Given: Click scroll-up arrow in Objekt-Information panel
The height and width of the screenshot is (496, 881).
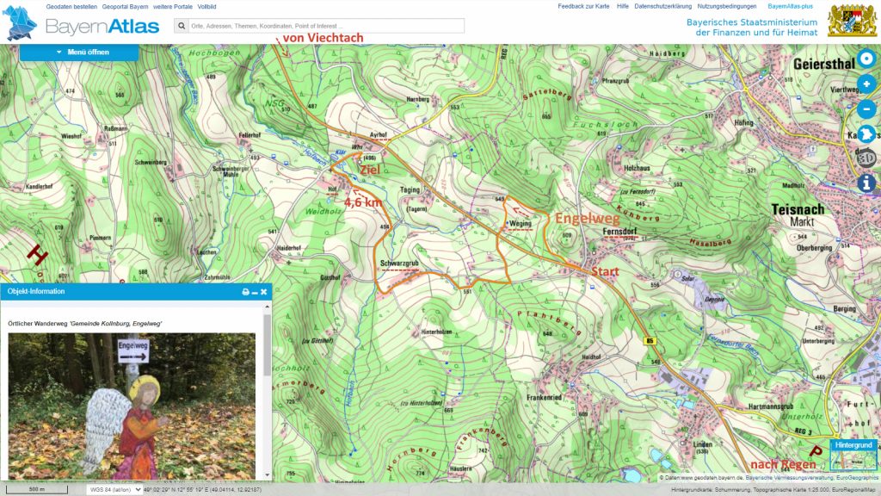Looking at the screenshot, I should tap(267, 307).
